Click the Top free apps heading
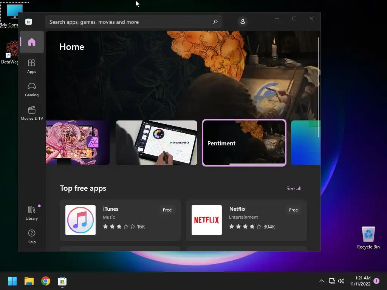The width and height of the screenshot is (387, 290). pos(83,188)
